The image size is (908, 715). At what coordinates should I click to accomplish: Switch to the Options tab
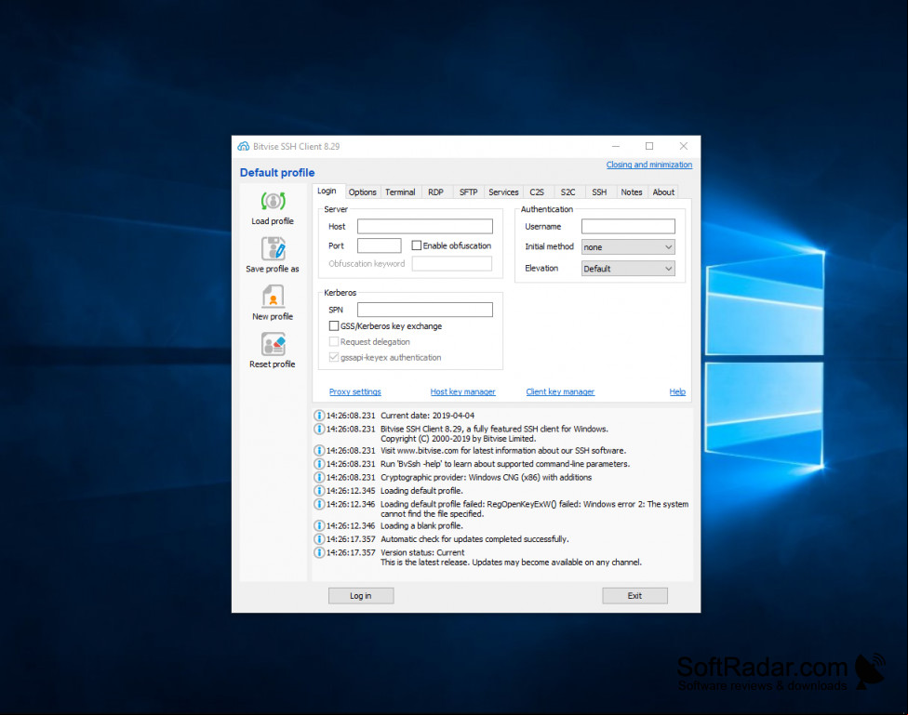363,192
